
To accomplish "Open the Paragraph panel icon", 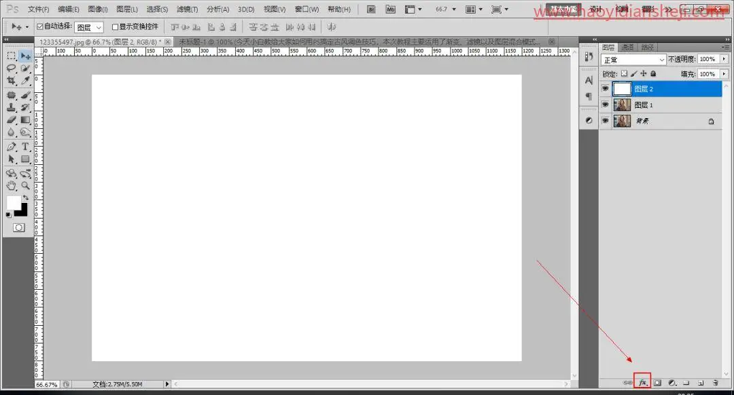I will click(x=589, y=96).
